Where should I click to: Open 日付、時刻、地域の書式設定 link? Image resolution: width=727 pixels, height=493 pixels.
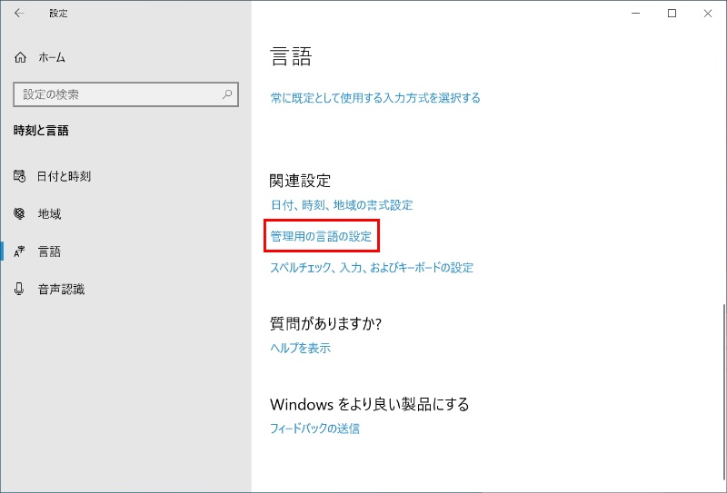coord(342,205)
